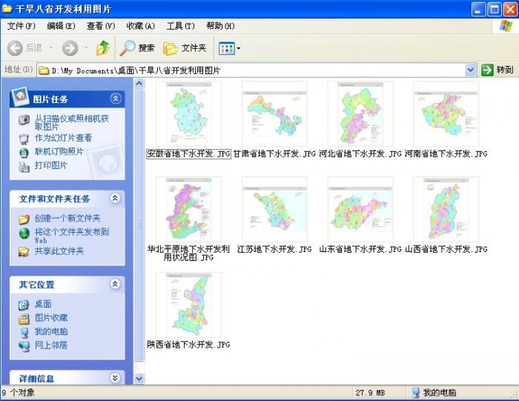Viewport: 519px width, 401px height.
Task: Open the Search (搜索) toolbar tool
Action: click(x=137, y=48)
